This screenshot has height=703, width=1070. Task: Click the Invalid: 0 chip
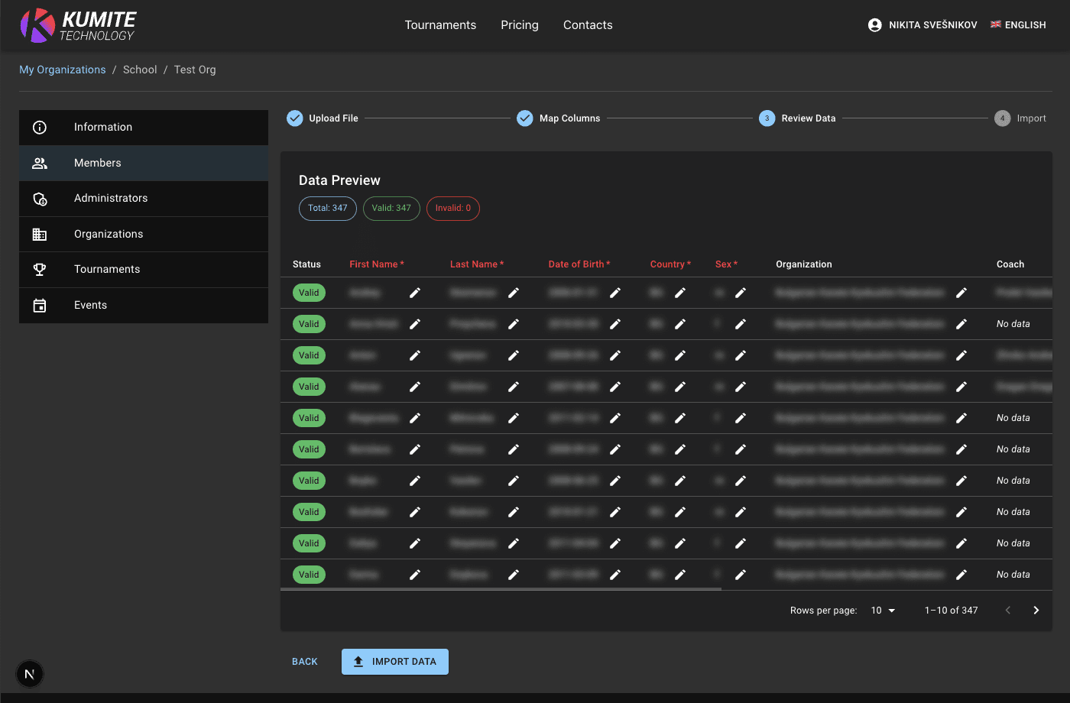(x=453, y=209)
